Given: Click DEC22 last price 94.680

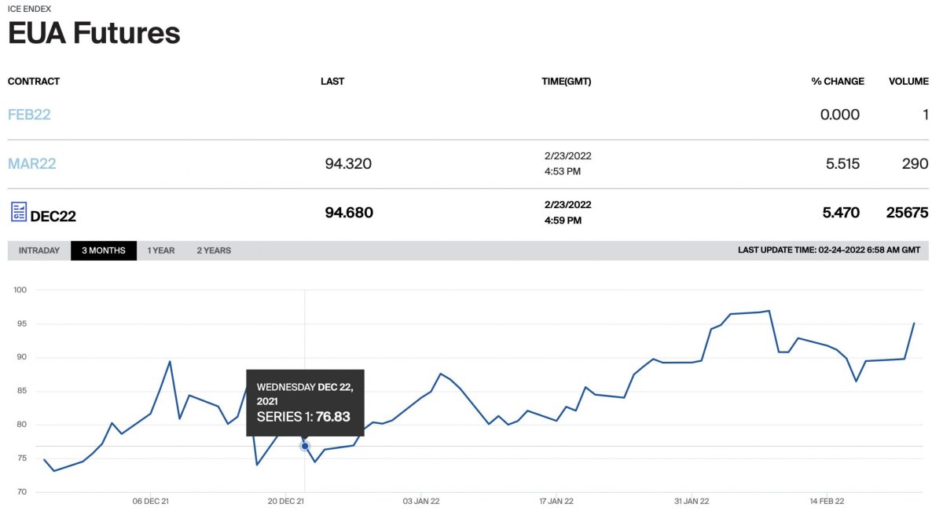Looking at the screenshot, I should [349, 213].
